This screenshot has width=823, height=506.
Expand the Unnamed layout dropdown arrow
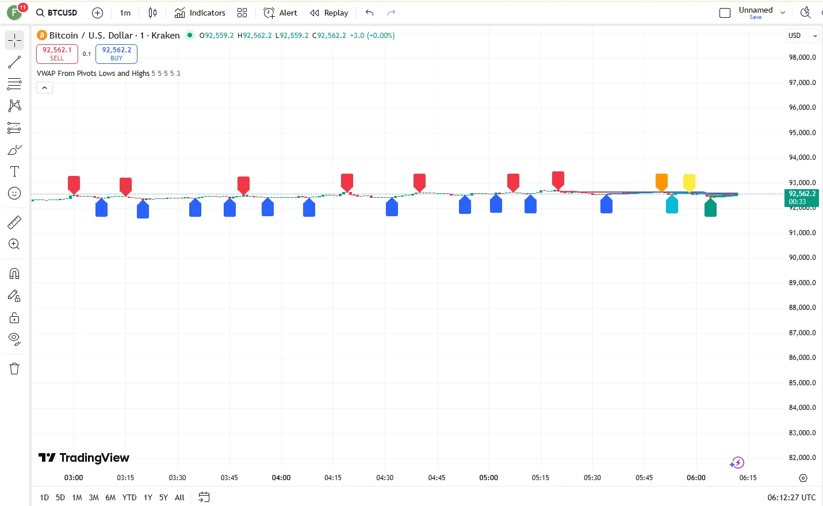[x=783, y=13]
